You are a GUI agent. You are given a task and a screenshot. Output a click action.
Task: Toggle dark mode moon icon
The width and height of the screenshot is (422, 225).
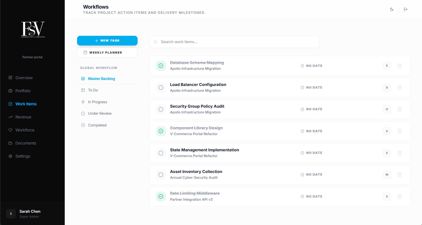click(392, 9)
